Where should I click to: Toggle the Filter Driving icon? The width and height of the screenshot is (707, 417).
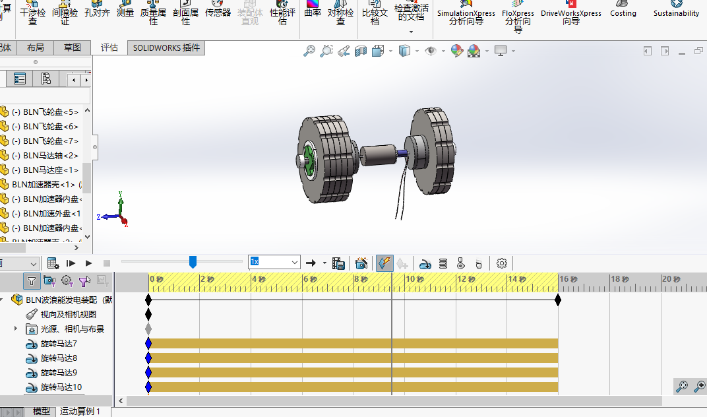click(x=67, y=281)
